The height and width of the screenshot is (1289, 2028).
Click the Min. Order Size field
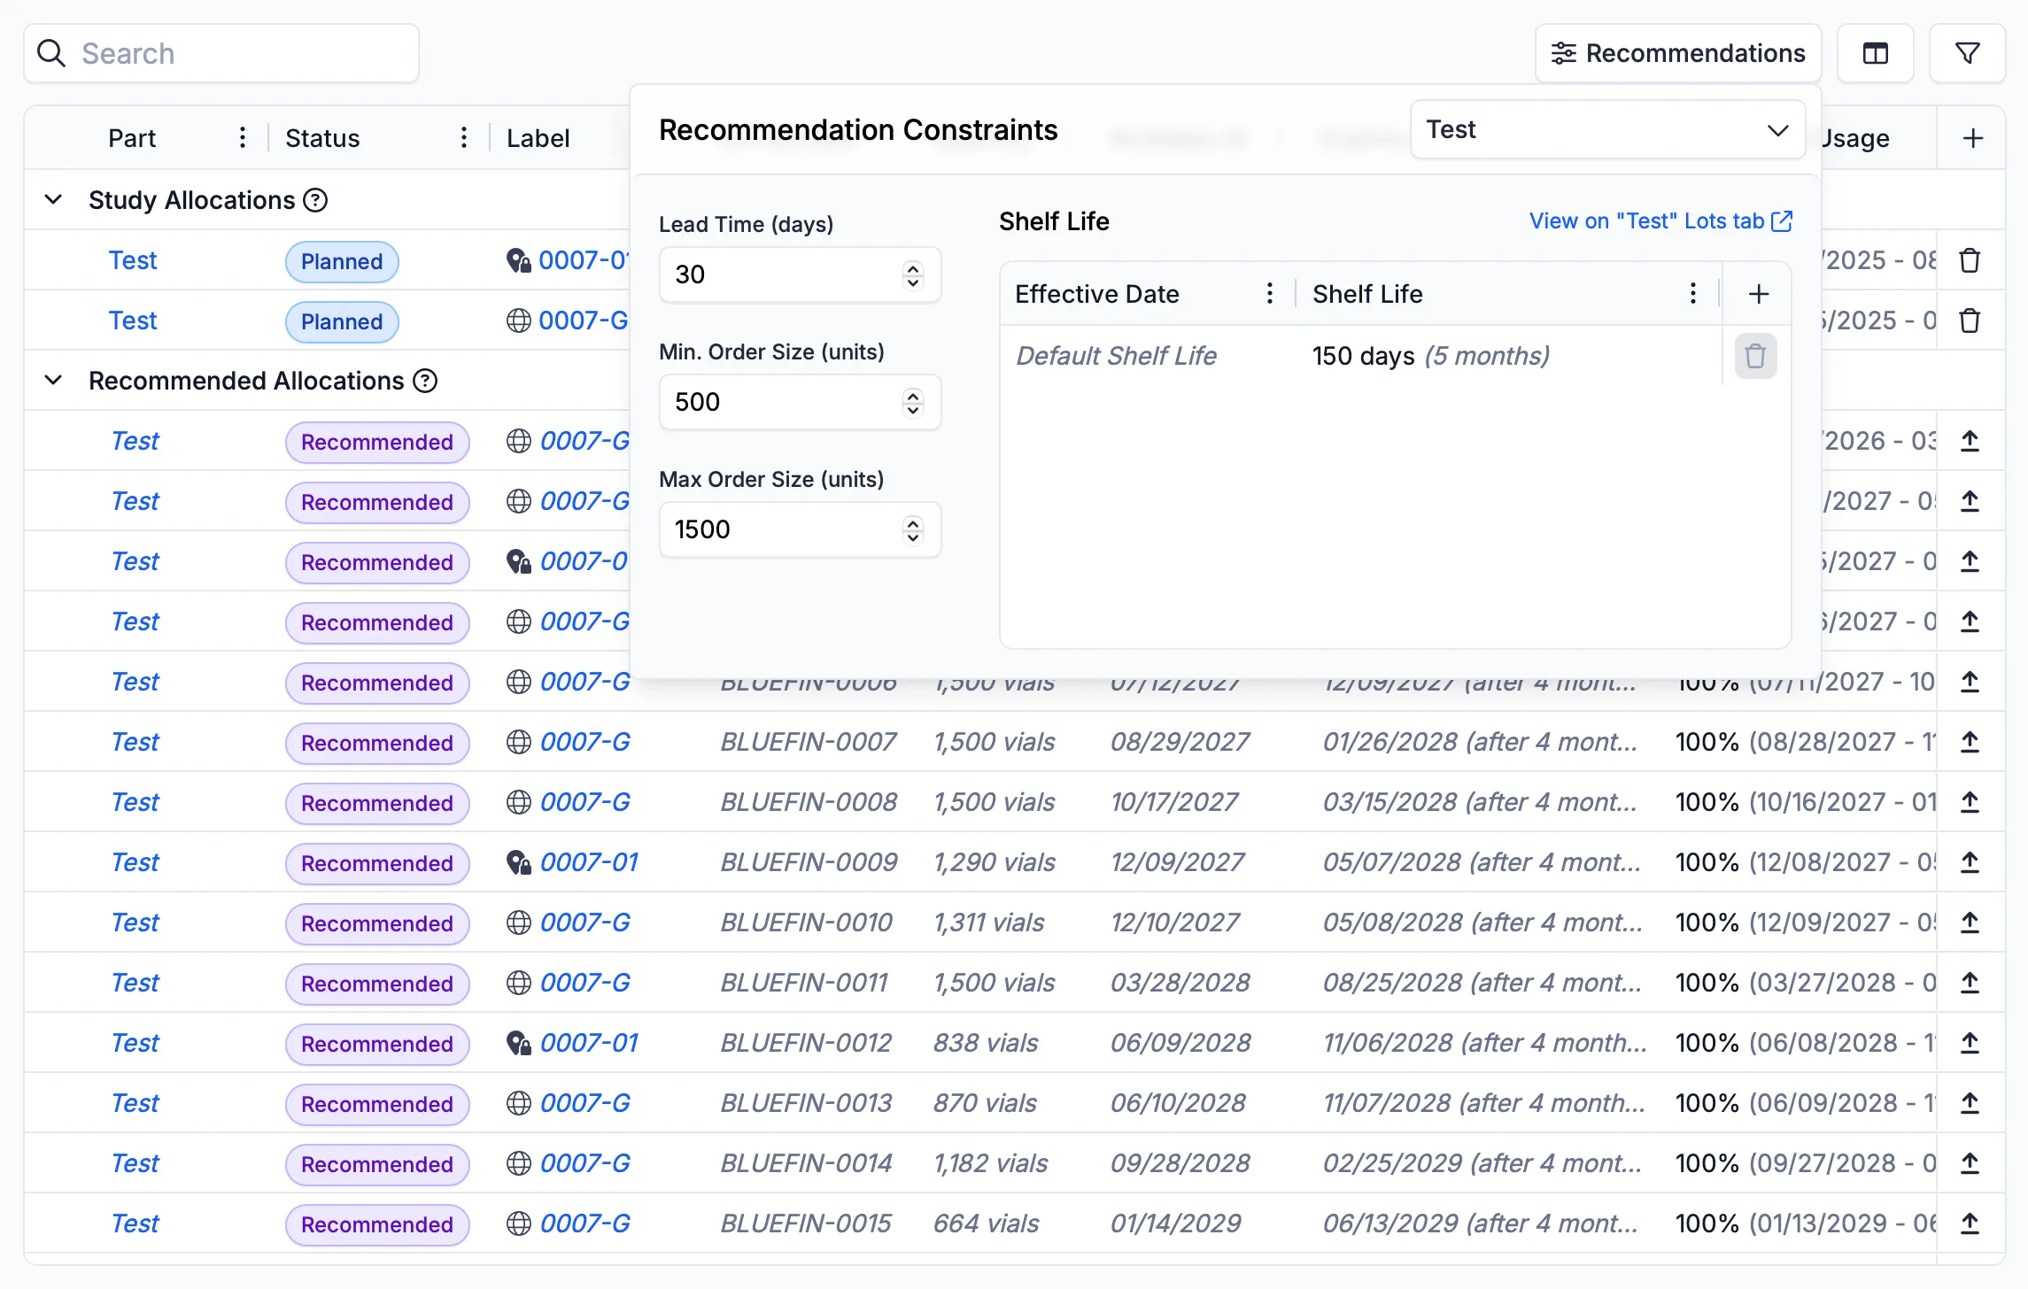coord(800,402)
